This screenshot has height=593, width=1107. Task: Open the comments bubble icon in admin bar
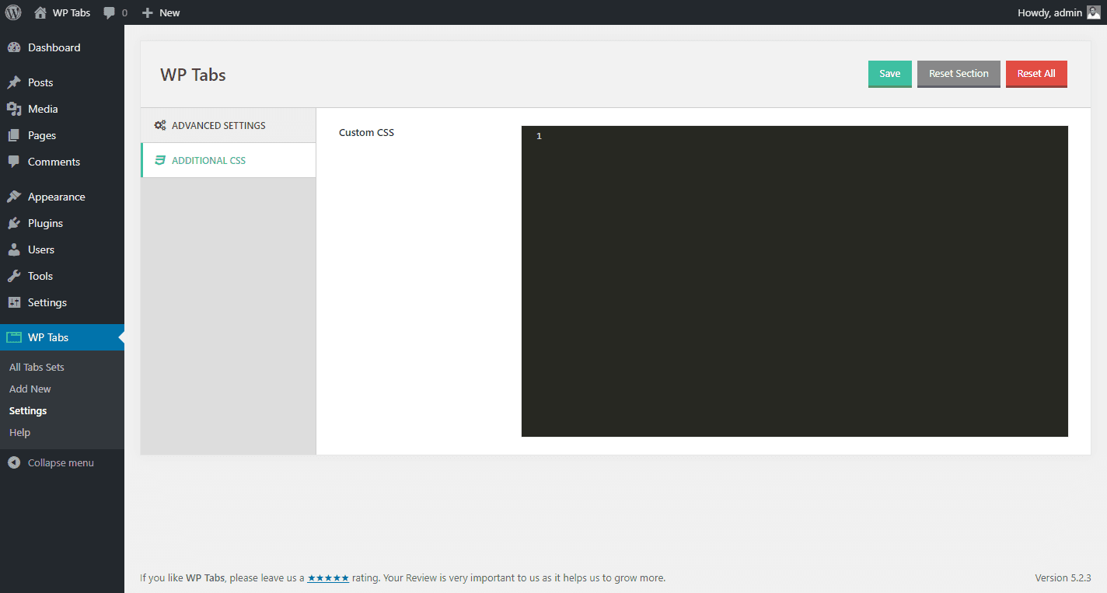[110, 12]
